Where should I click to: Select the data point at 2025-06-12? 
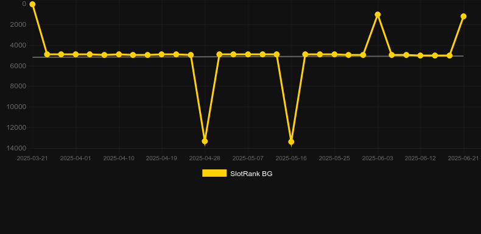420,55
